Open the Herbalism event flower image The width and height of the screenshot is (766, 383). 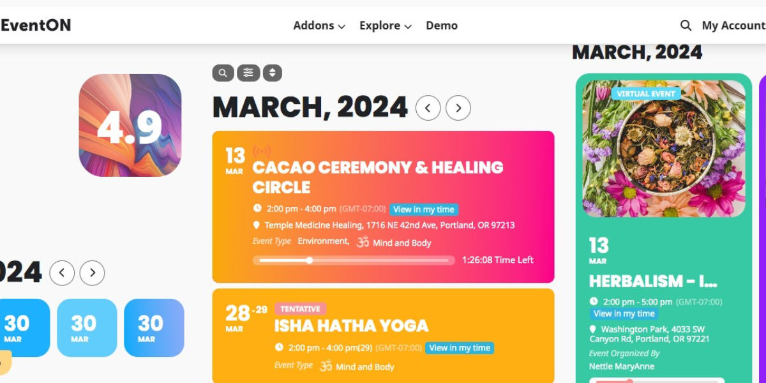coord(664,149)
